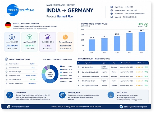Click the Düsseldorf city cell

click(x=114, y=86)
